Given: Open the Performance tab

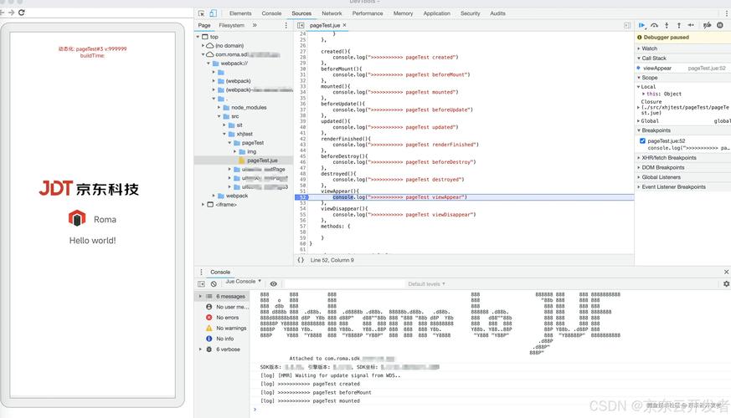Looking at the screenshot, I should (x=368, y=13).
